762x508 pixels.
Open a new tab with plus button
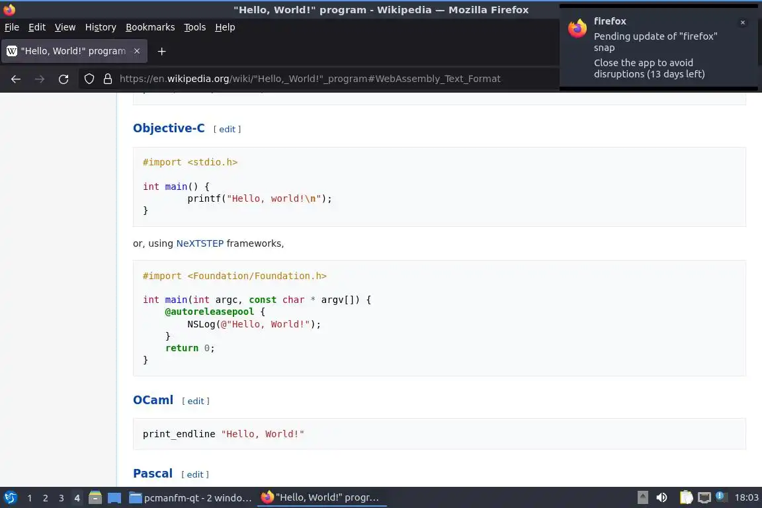click(162, 51)
